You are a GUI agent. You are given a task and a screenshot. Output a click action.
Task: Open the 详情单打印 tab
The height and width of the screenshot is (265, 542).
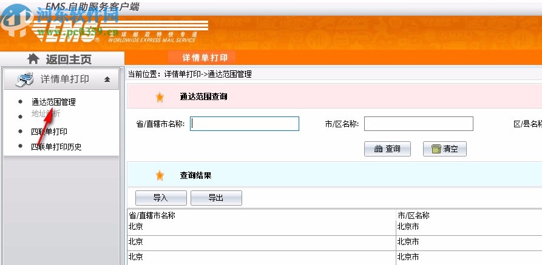(205, 58)
